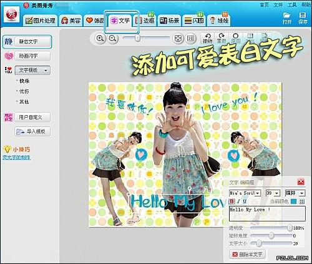Click the fit-to-window view icon
The image size is (312, 264).
[x=178, y=39]
